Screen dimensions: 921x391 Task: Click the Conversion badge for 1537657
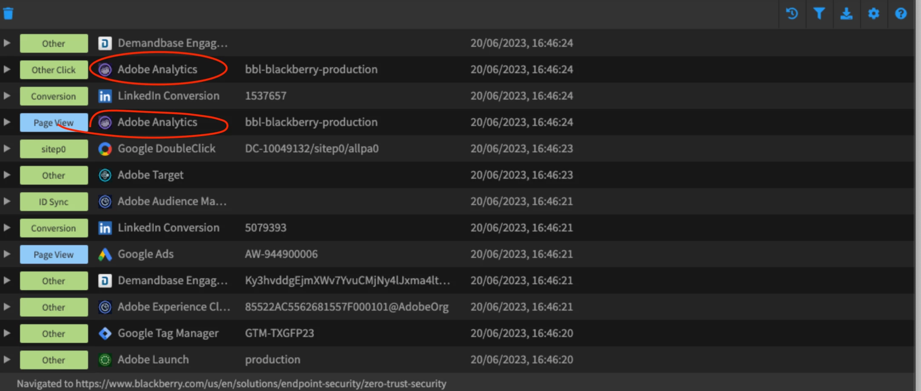tap(54, 96)
